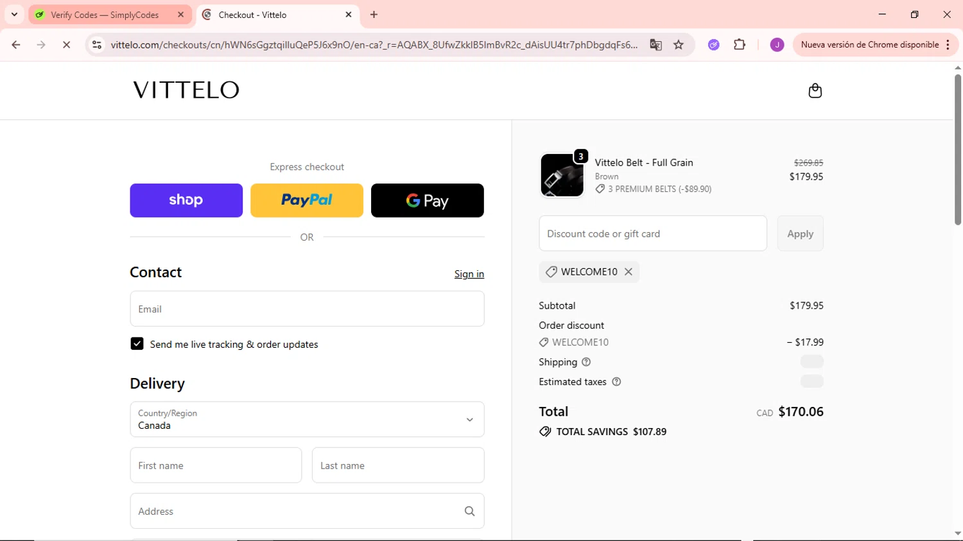This screenshot has height=541, width=963.
Task: Click the scrollbar down arrow
Action: pos(957,534)
